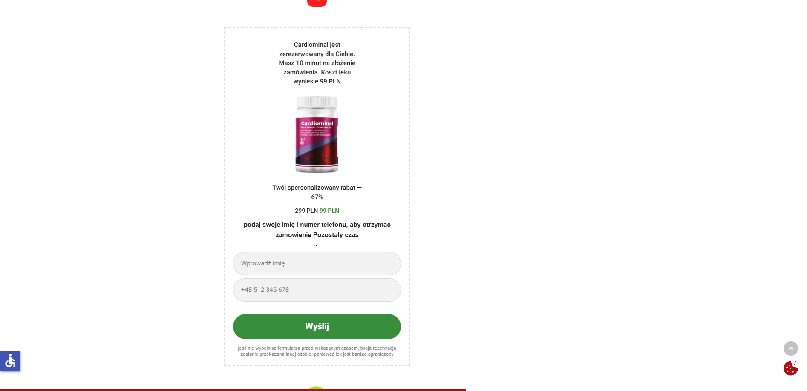Open the accessibility wheelchair widget
Screen dimensions: 807x391
(x=10, y=361)
